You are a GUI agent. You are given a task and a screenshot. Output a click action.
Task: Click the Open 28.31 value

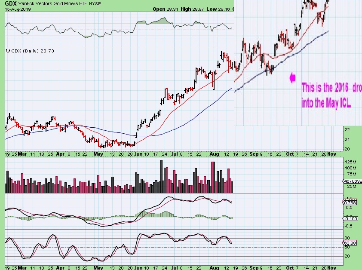[165, 9]
